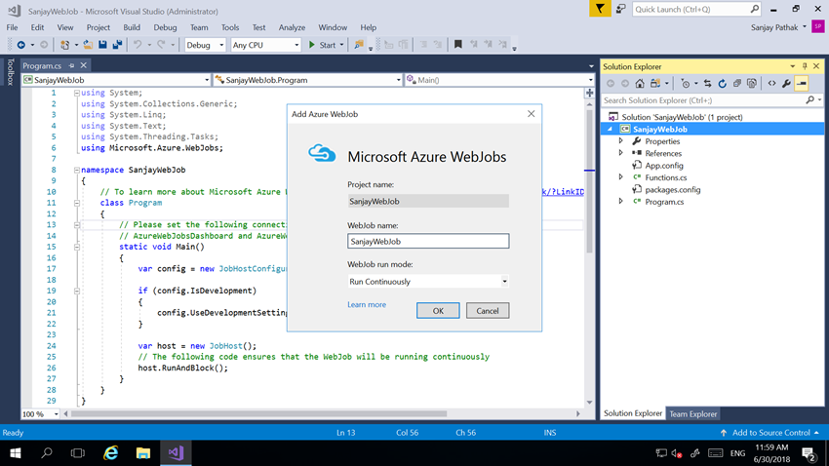Open the Project menu
This screenshot has width=829, height=466.
(99, 27)
